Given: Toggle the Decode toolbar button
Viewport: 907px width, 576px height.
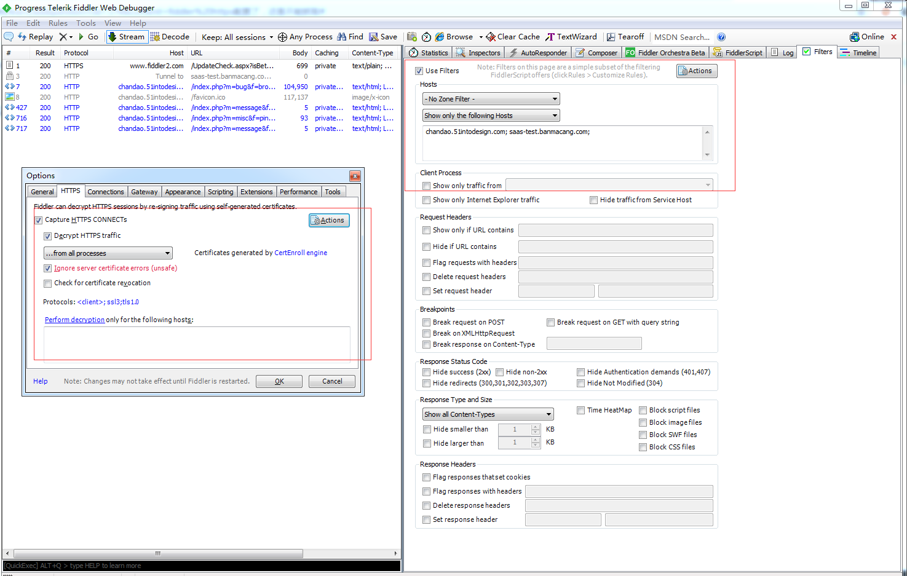Looking at the screenshot, I should tap(170, 37).
